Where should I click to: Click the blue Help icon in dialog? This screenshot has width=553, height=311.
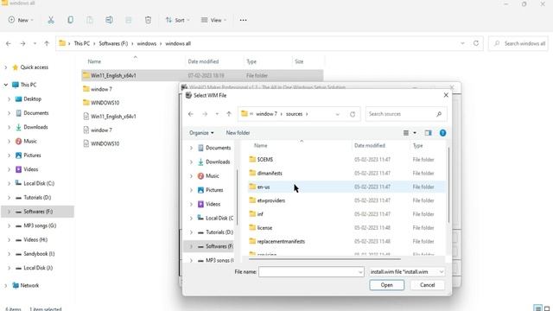[x=442, y=133]
